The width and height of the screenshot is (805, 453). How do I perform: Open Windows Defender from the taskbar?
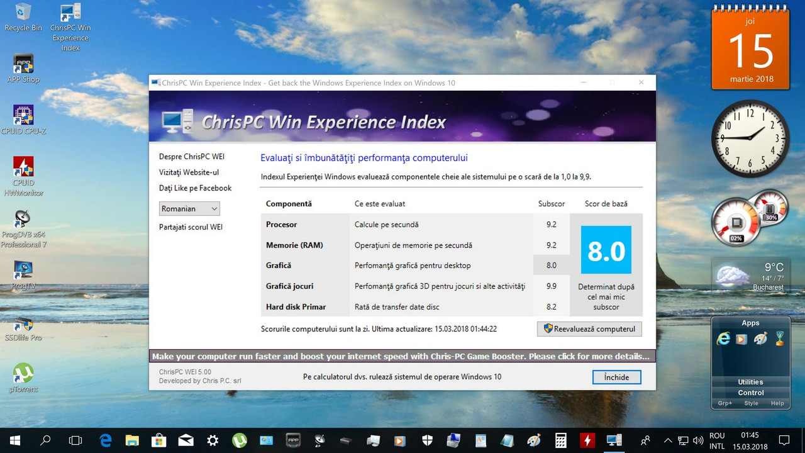tap(426, 440)
